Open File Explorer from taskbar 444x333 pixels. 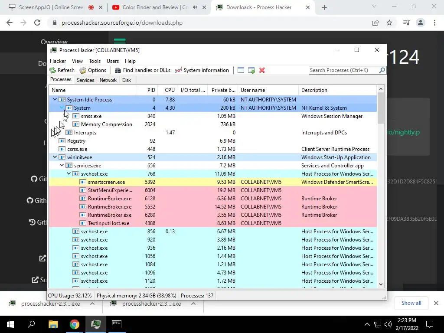tap(53, 324)
